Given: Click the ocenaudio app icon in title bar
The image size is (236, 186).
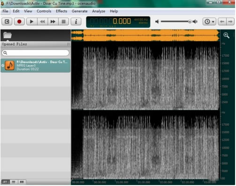Looking at the screenshot, I should click(2, 3).
